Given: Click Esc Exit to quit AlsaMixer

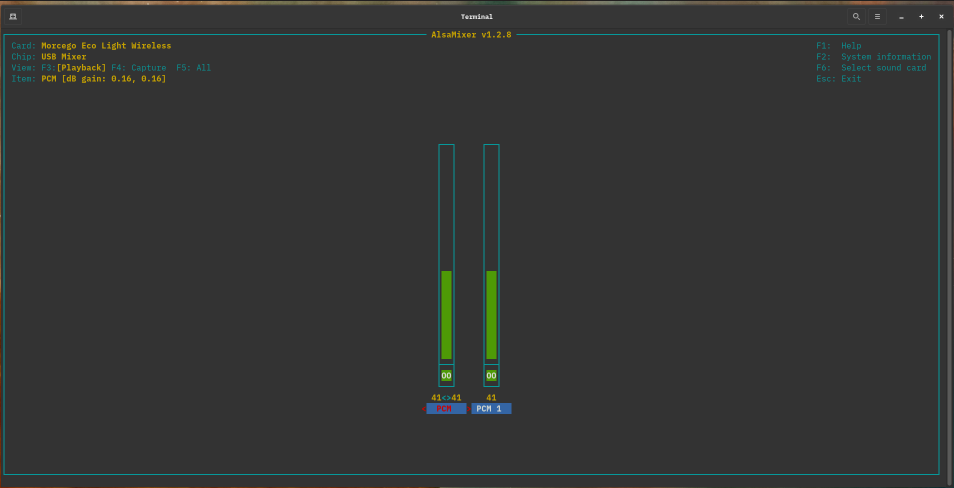Looking at the screenshot, I should pos(850,78).
